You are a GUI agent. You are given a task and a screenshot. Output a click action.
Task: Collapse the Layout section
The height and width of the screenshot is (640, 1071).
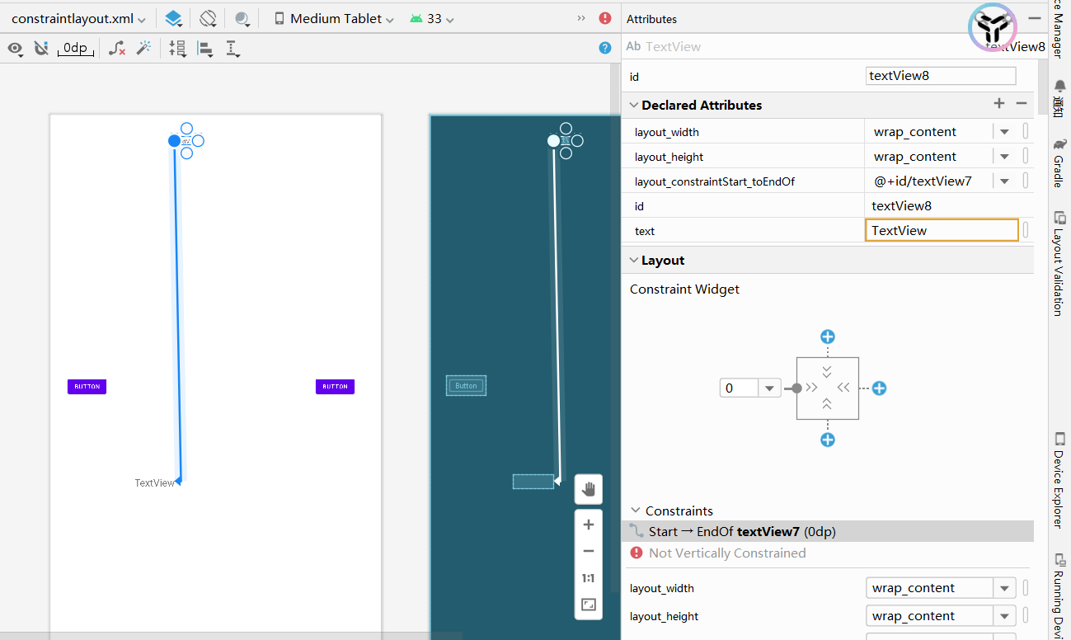pos(634,260)
